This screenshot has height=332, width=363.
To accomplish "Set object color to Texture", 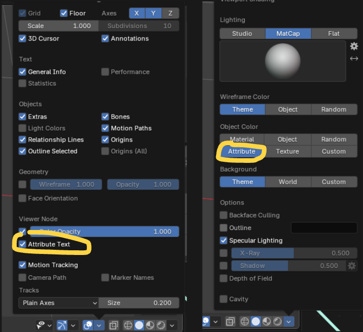I will click(x=287, y=151).
